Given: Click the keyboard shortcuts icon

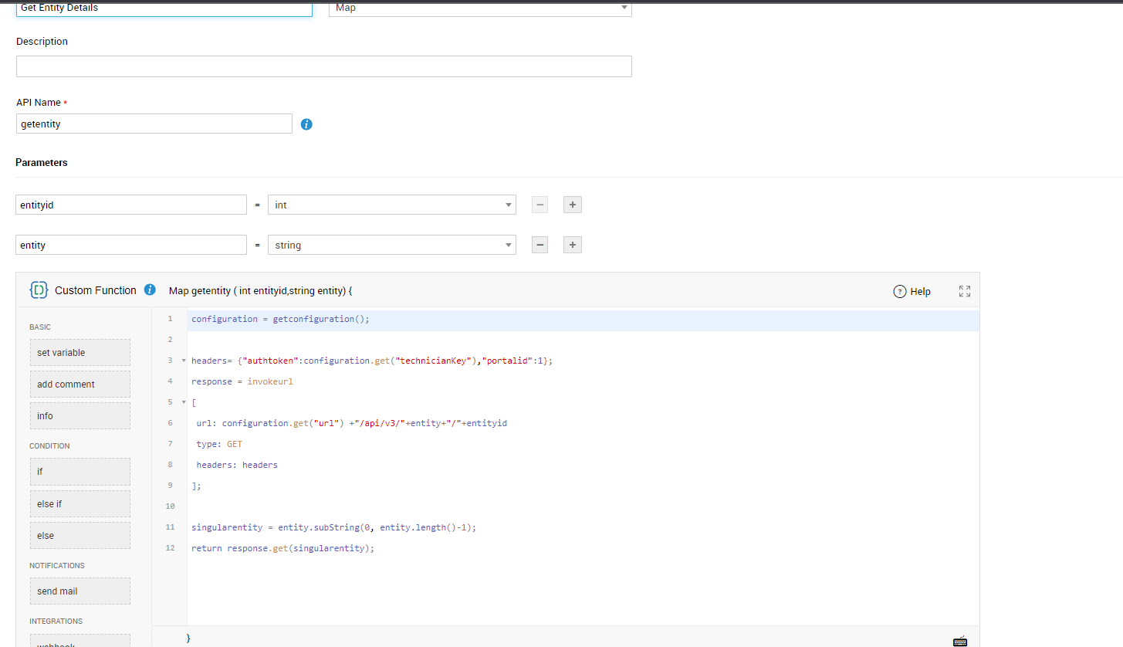Looking at the screenshot, I should tap(960, 640).
